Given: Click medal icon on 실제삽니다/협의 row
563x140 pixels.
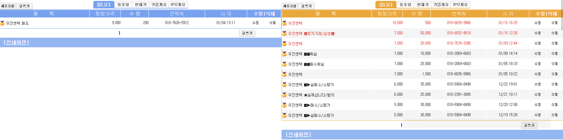Looking at the screenshot, I should pyautogui.click(x=284, y=95).
